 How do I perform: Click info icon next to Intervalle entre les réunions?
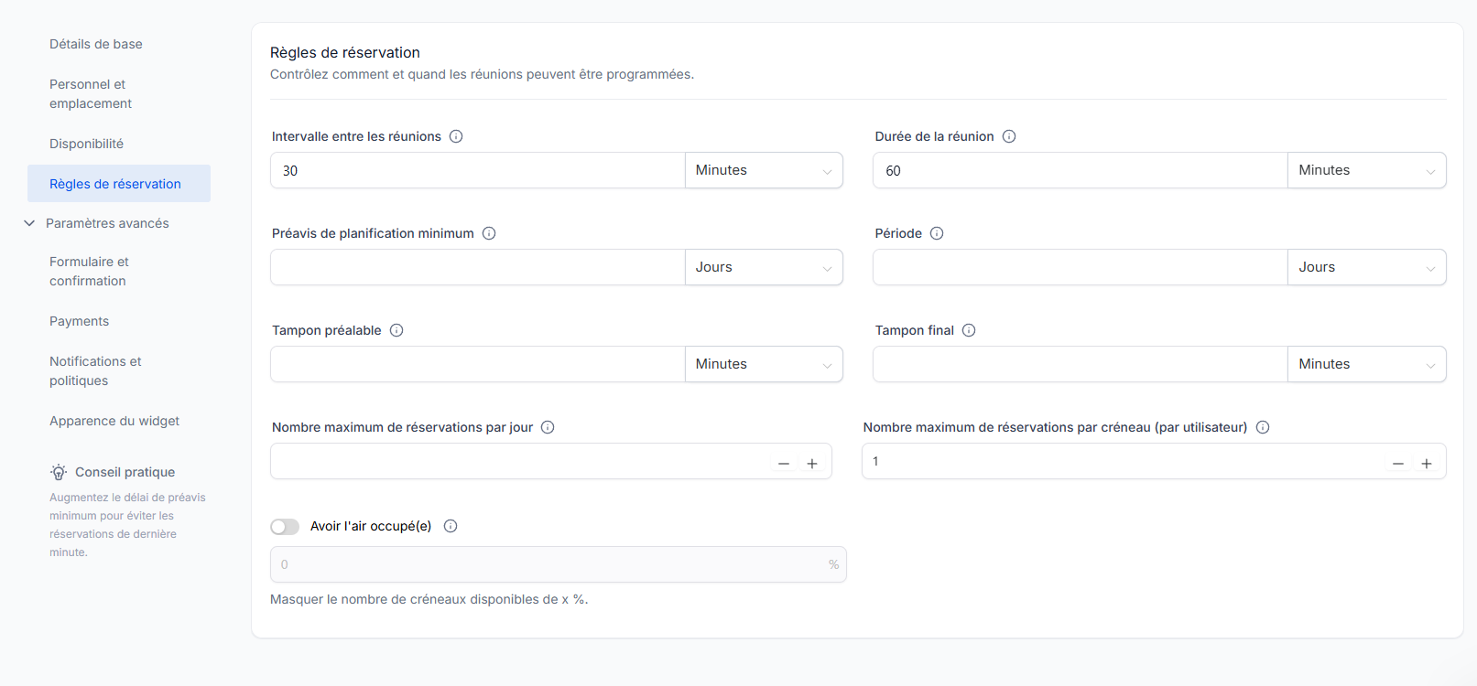point(456,136)
